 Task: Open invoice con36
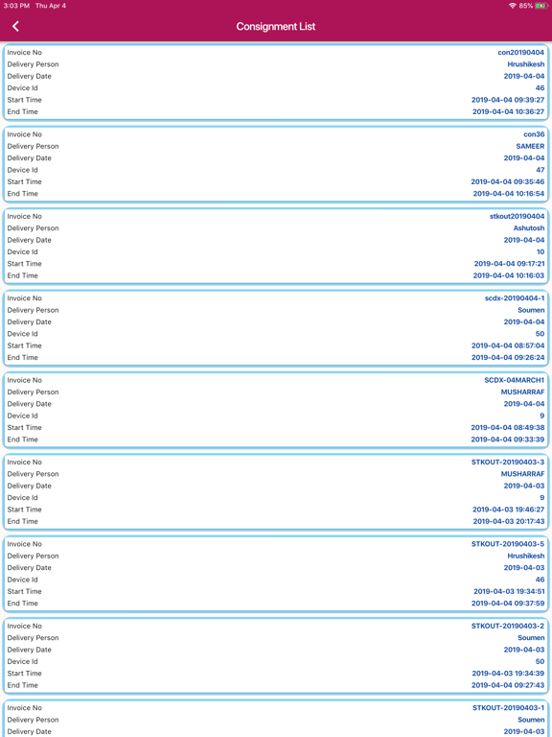tap(534, 134)
